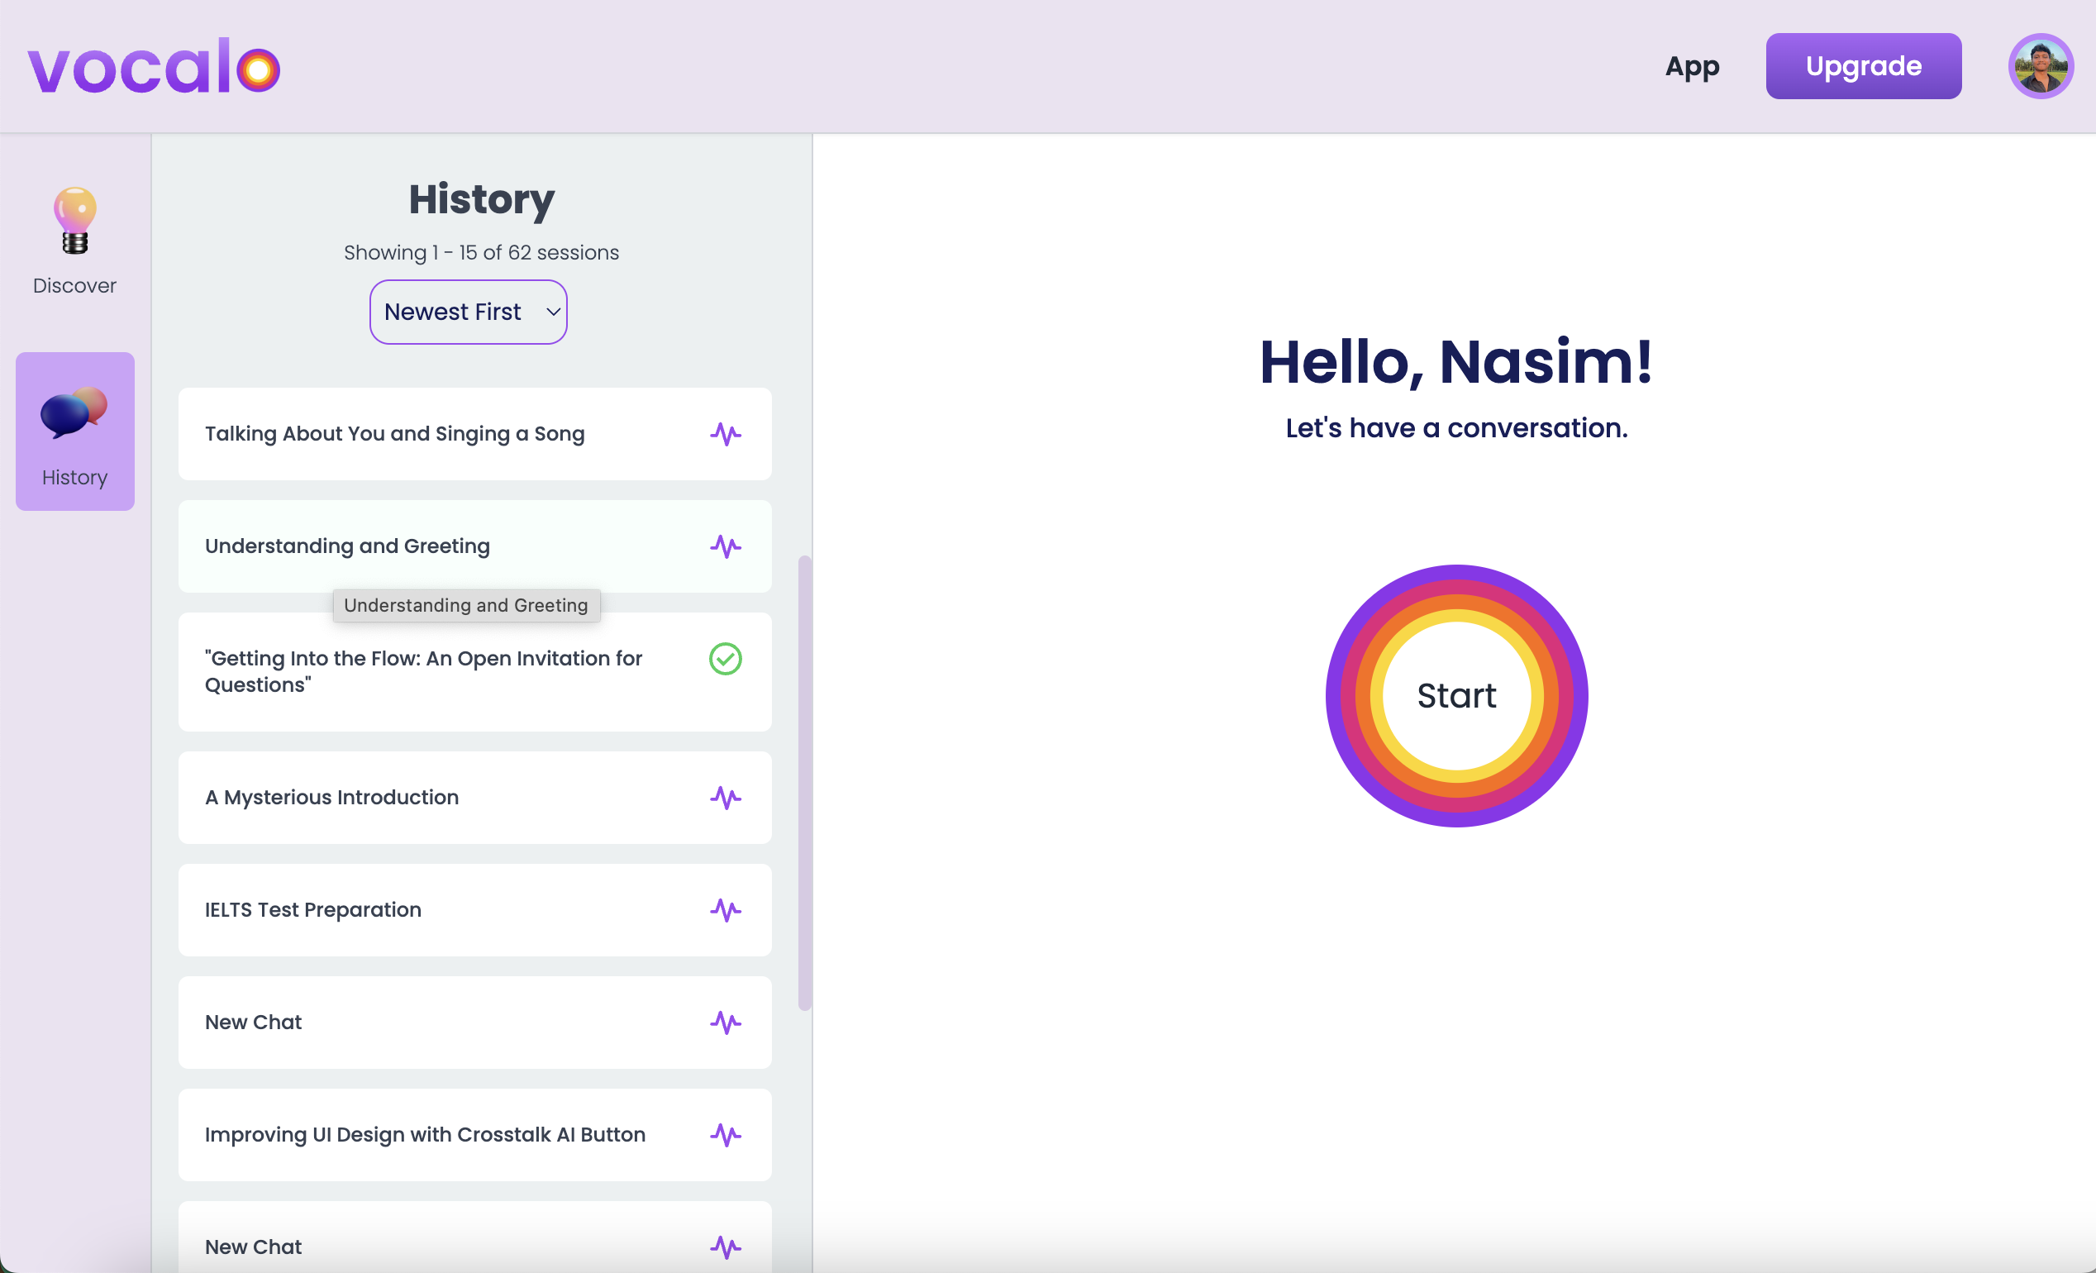Click waveform icon on first New Chat
The image size is (2096, 1273).
tap(726, 1023)
